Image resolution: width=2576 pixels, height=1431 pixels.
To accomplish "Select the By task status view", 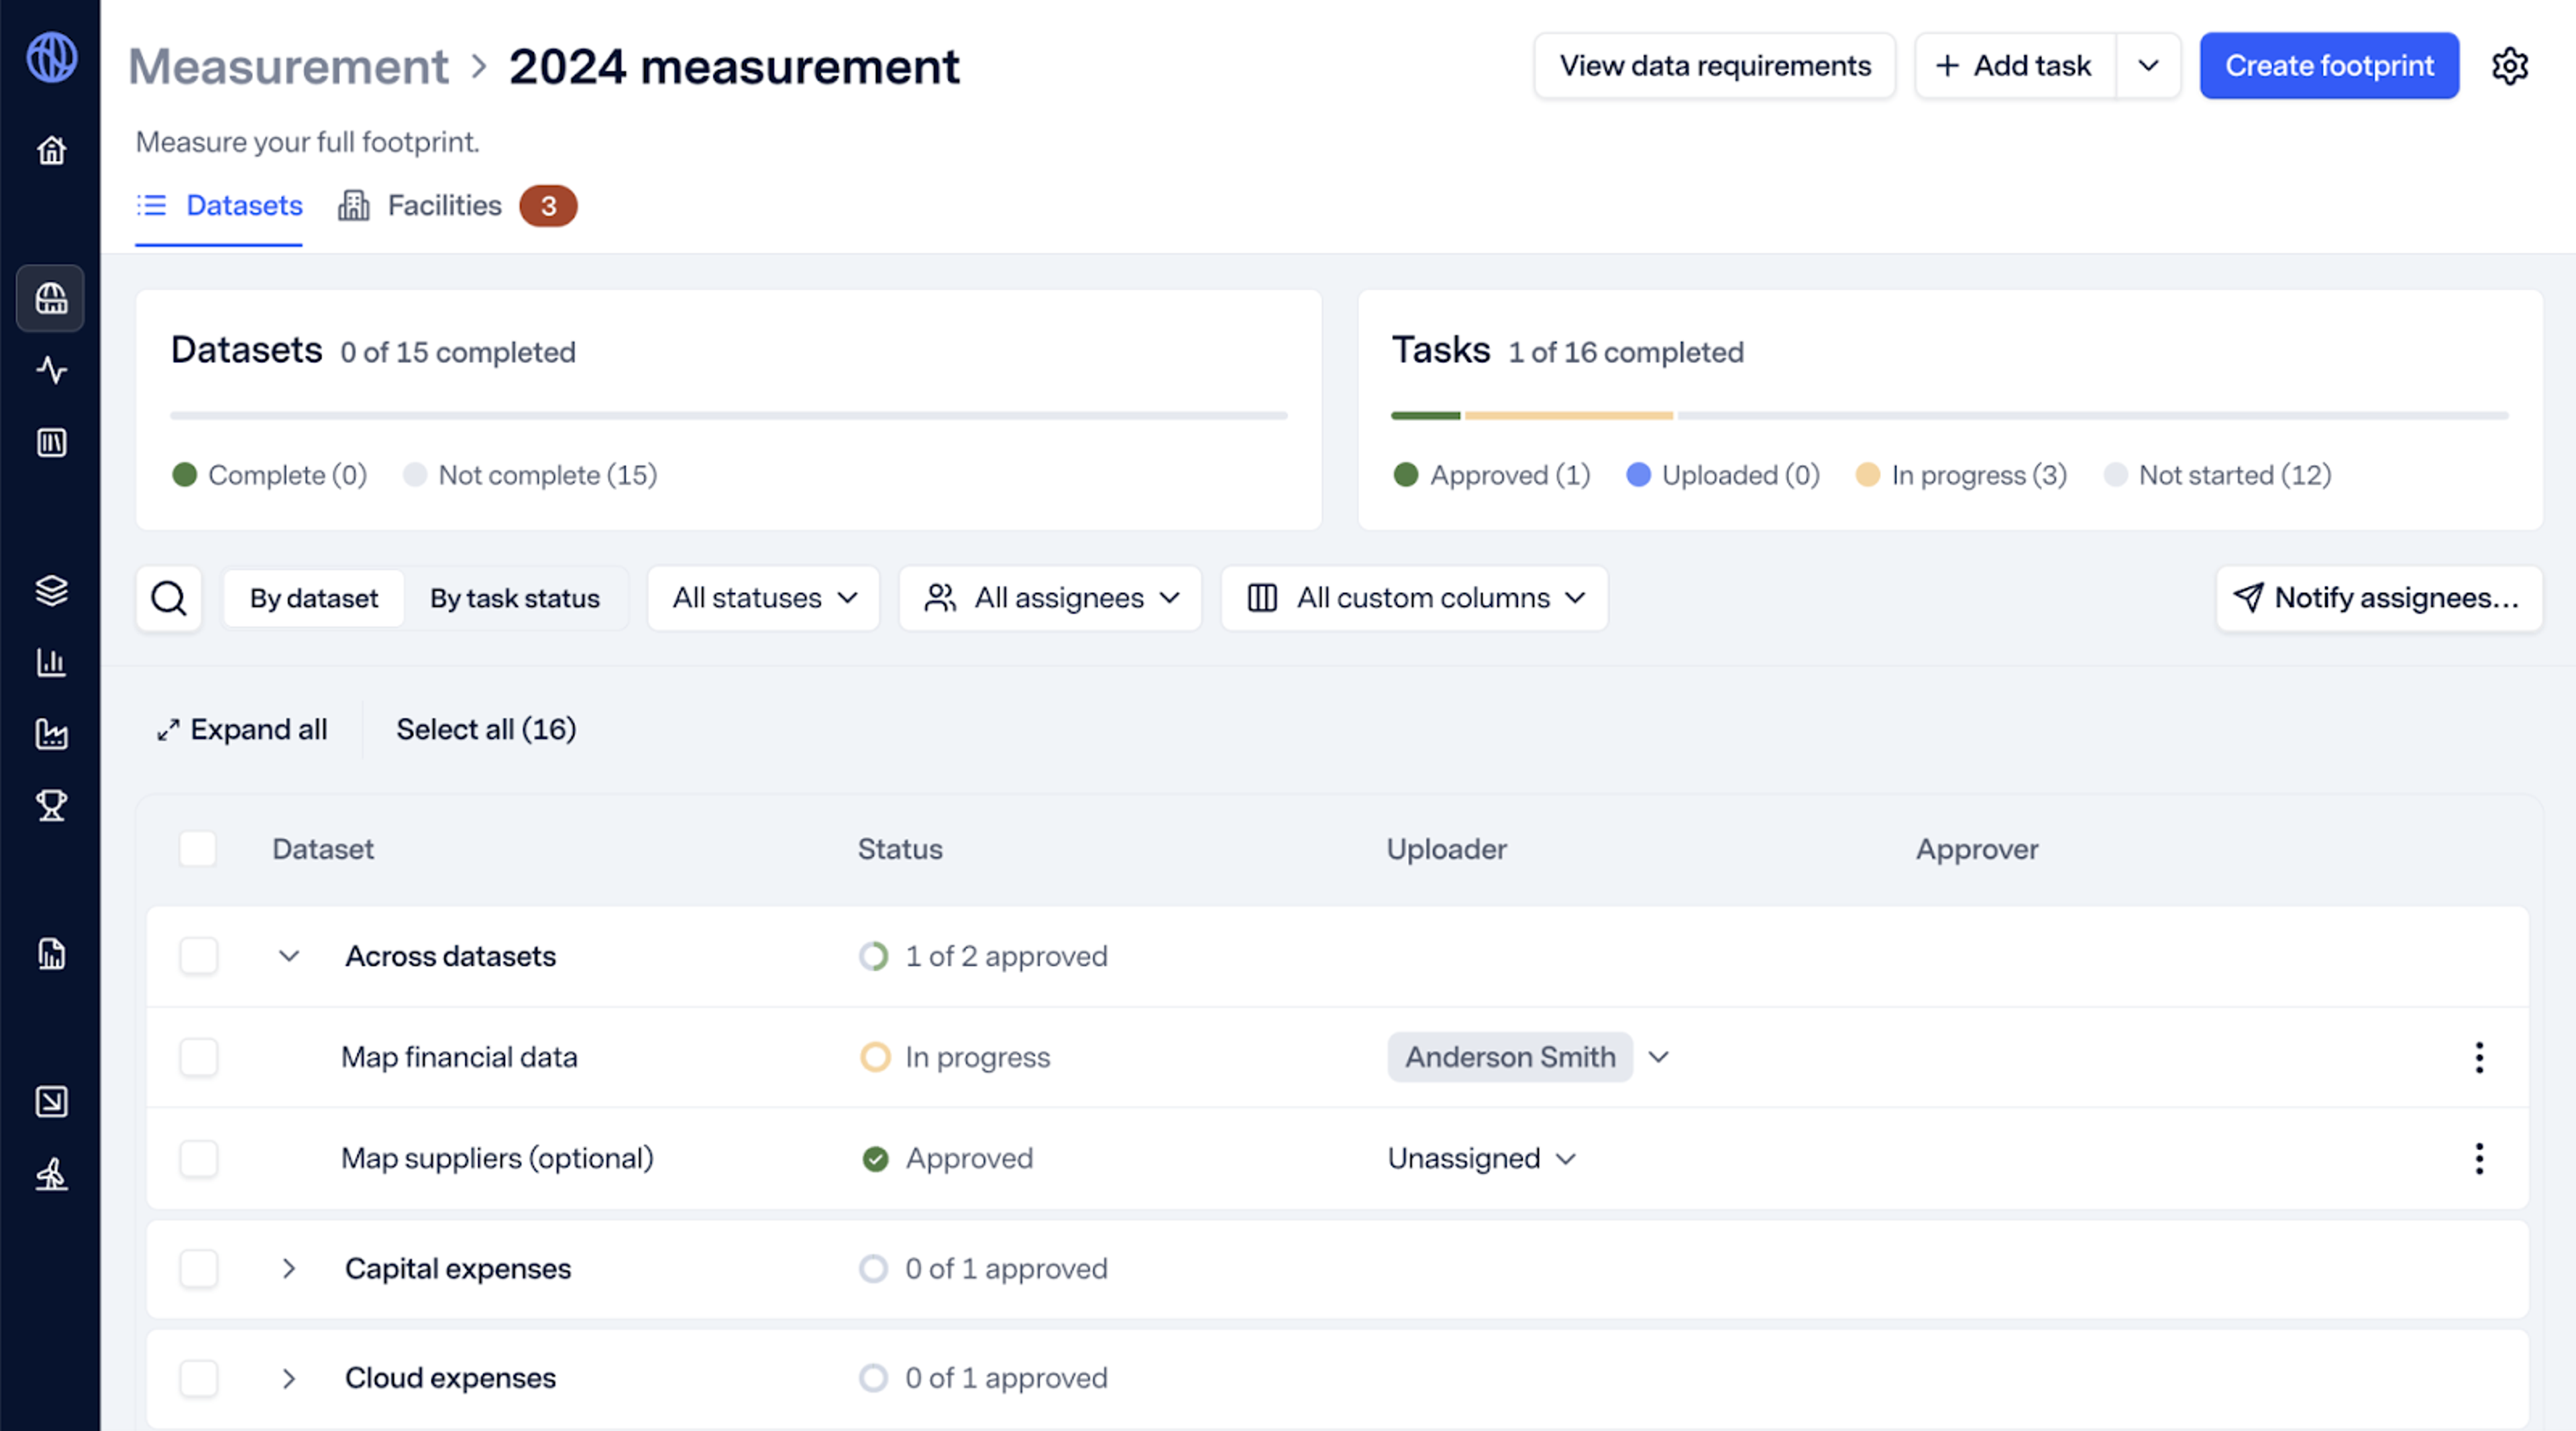I will coord(514,599).
